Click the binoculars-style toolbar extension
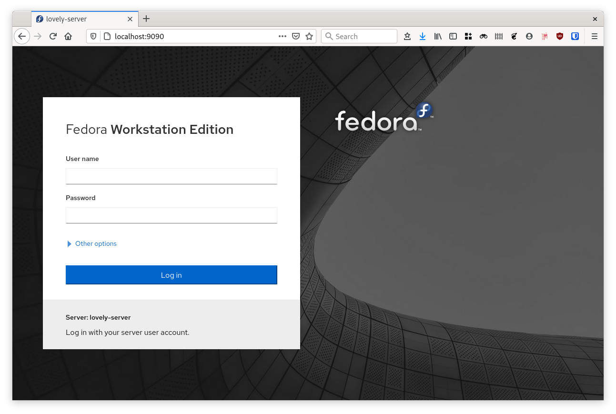This screenshot has width=616, height=414. (484, 36)
